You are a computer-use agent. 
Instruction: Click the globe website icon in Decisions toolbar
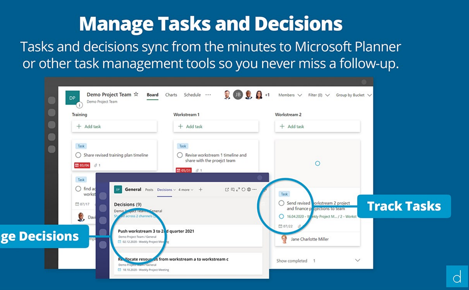point(249,190)
